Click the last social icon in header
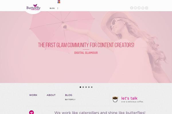Screen dimensions: 172x114 coord(146,8)
